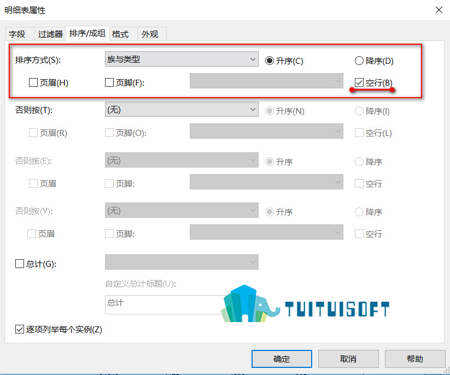Open the 否则按(Y) dropdown
The width and height of the screenshot is (450, 375).
(182, 210)
